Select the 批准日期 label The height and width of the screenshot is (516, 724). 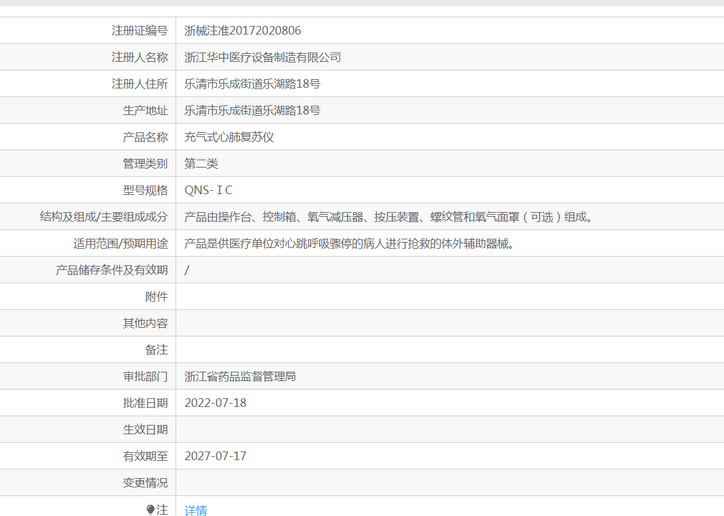coord(145,403)
